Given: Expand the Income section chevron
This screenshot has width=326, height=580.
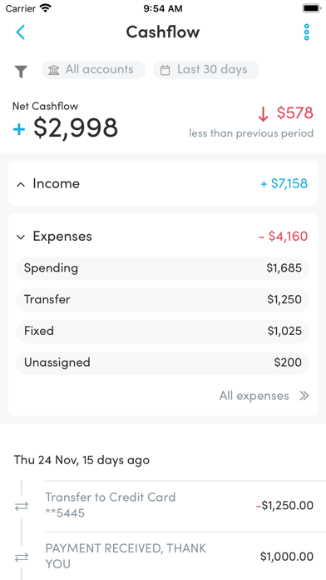Looking at the screenshot, I should pyautogui.click(x=21, y=184).
